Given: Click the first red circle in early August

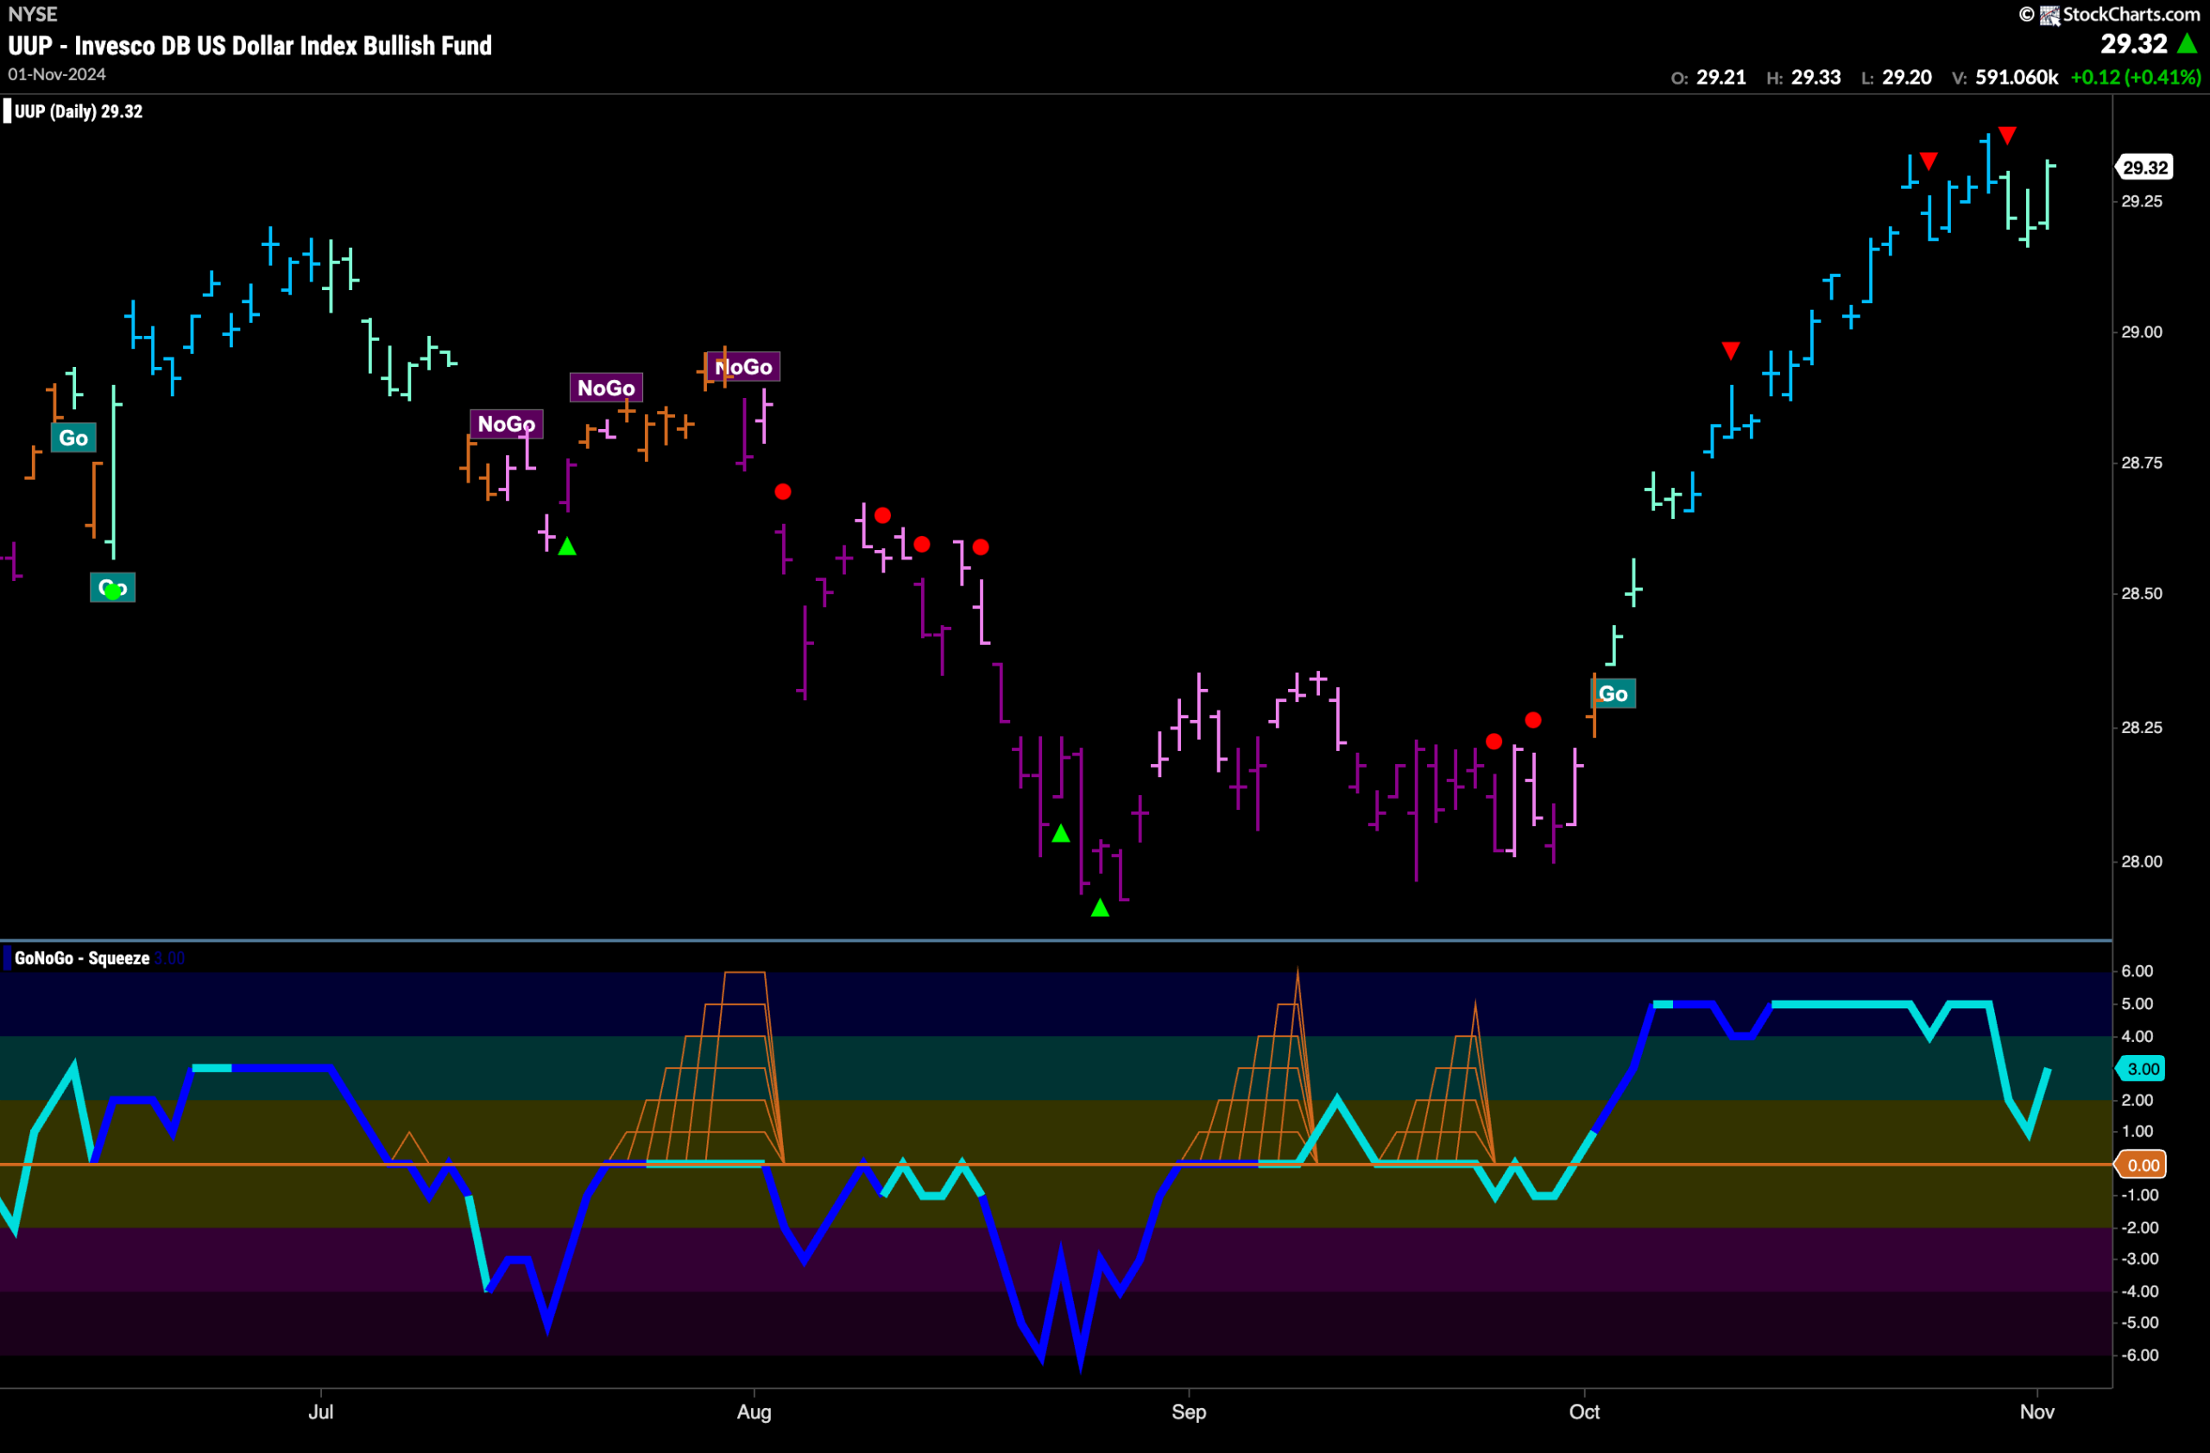Looking at the screenshot, I should 783,491.
